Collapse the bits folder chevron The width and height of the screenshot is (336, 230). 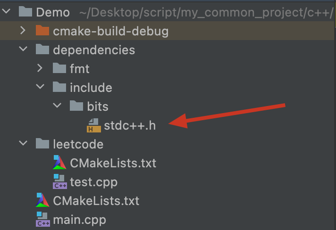57,106
